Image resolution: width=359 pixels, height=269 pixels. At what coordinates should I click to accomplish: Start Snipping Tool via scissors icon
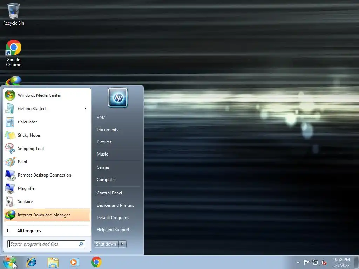point(10,148)
